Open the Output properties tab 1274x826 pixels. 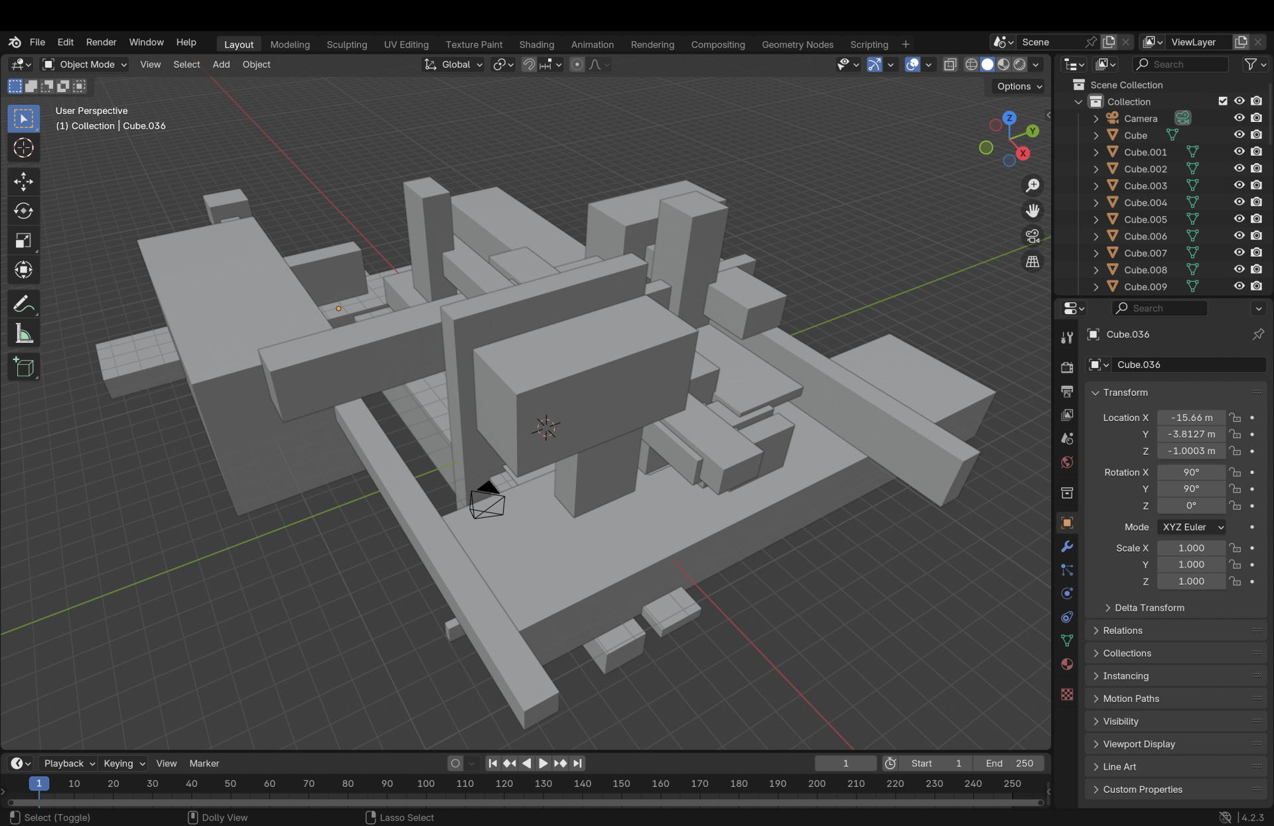tap(1067, 391)
